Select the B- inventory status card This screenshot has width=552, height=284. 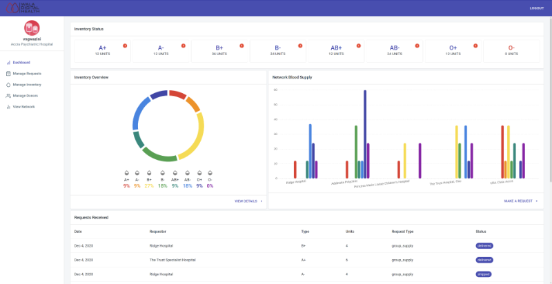point(277,50)
